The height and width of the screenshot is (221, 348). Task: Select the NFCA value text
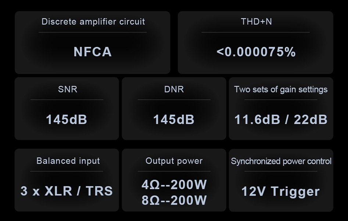(x=93, y=52)
